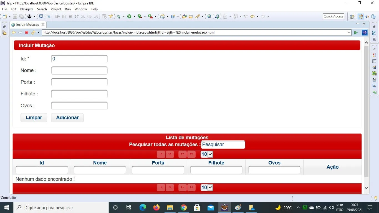Click the Debug bug icon

point(119,17)
